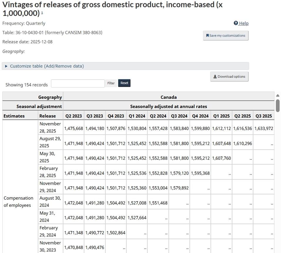The height and width of the screenshot is (253, 281).
Task: Click Save my customizations
Action: point(226,35)
